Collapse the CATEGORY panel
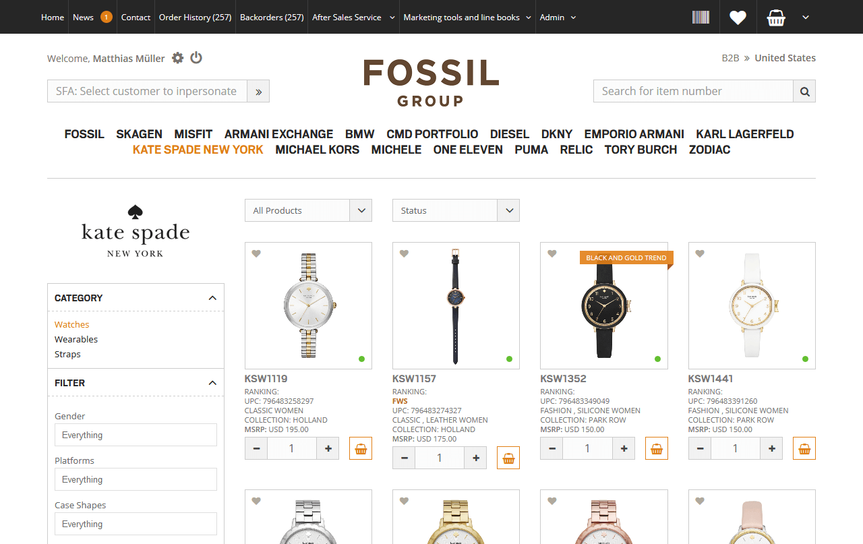 point(212,298)
